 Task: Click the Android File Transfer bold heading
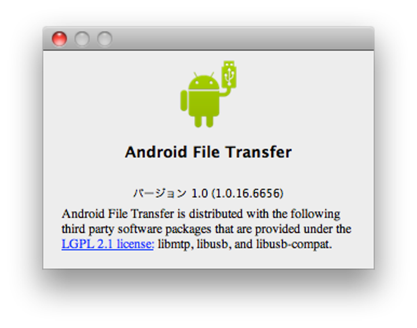pyautogui.click(x=208, y=152)
